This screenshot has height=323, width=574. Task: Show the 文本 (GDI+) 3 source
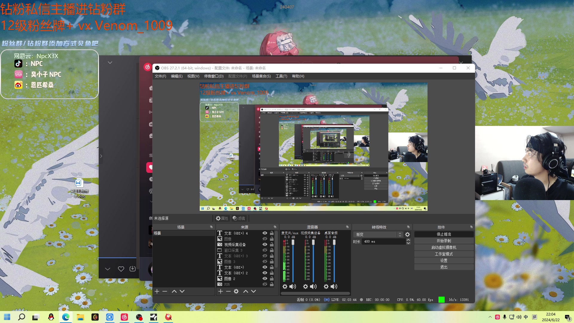[x=265, y=256]
